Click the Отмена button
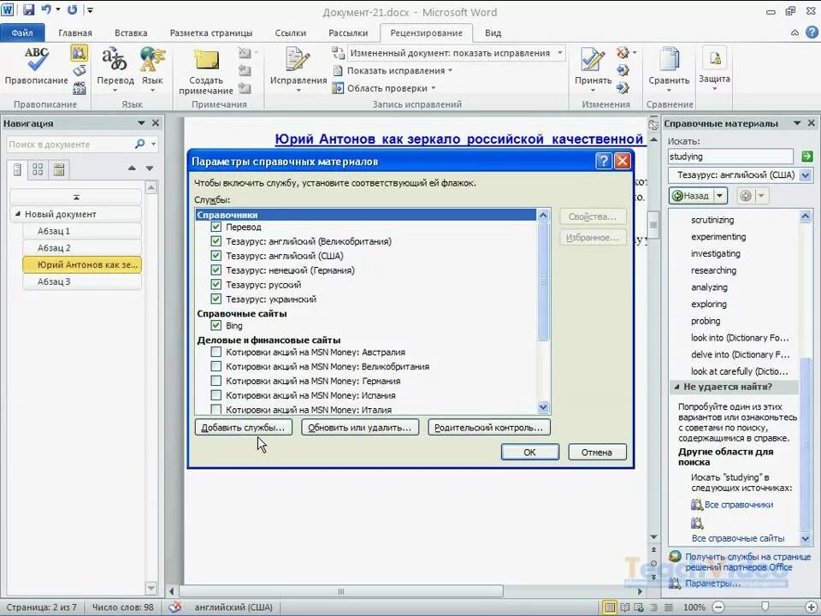This screenshot has height=616, width=821. 597,452
